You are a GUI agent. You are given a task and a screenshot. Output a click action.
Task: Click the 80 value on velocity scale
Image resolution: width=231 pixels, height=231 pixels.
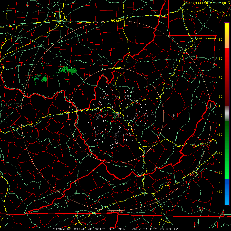[220, 39]
